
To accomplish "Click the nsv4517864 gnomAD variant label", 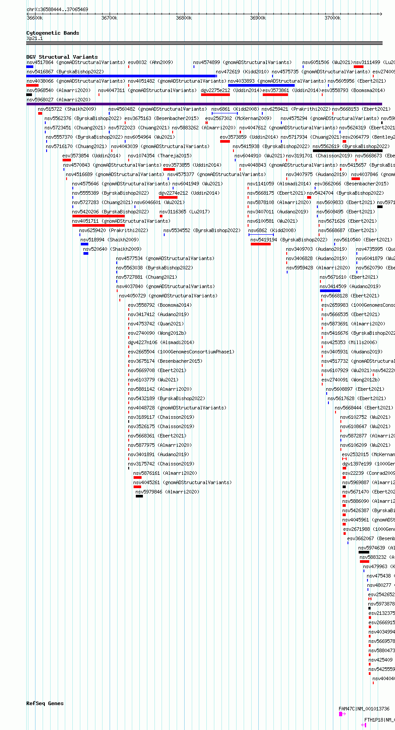I will tap(76, 62).
